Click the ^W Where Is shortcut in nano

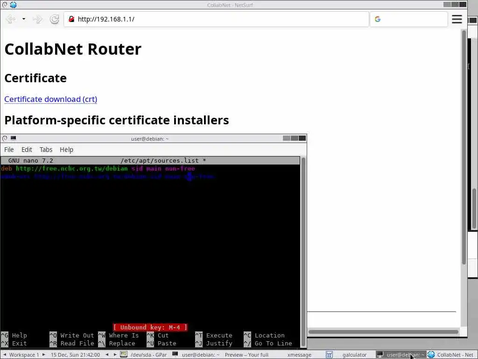[x=118, y=335]
